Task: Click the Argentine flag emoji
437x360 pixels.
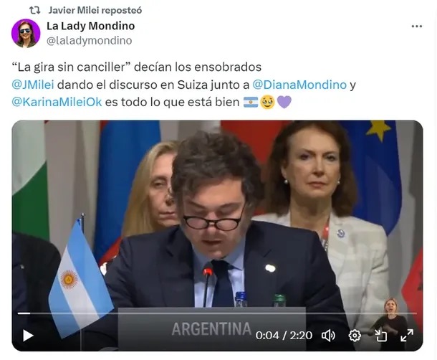Action: click(x=251, y=102)
